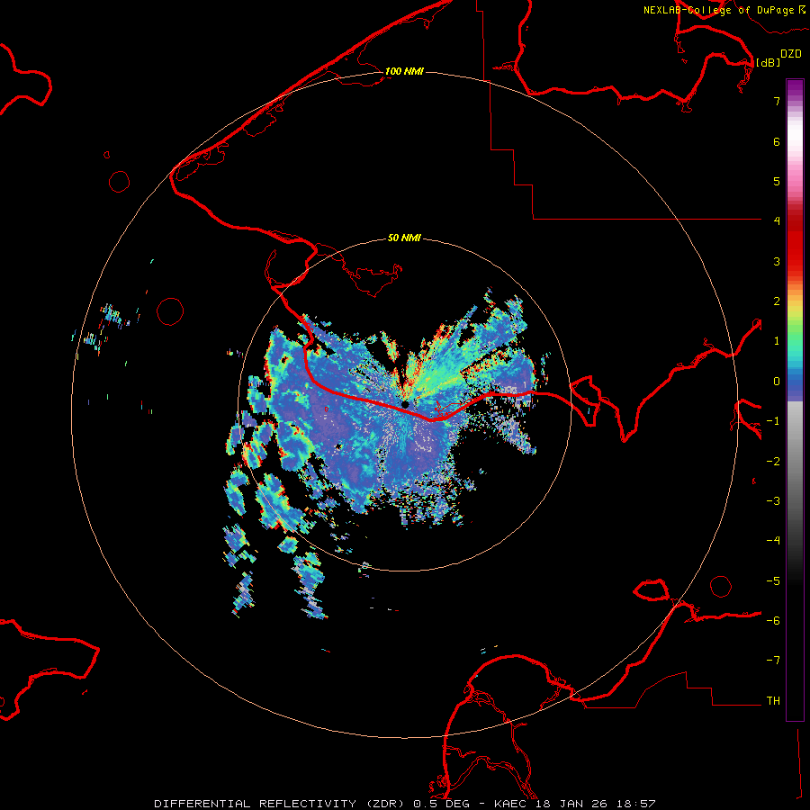Click the 4 value on color scale

click(777, 221)
